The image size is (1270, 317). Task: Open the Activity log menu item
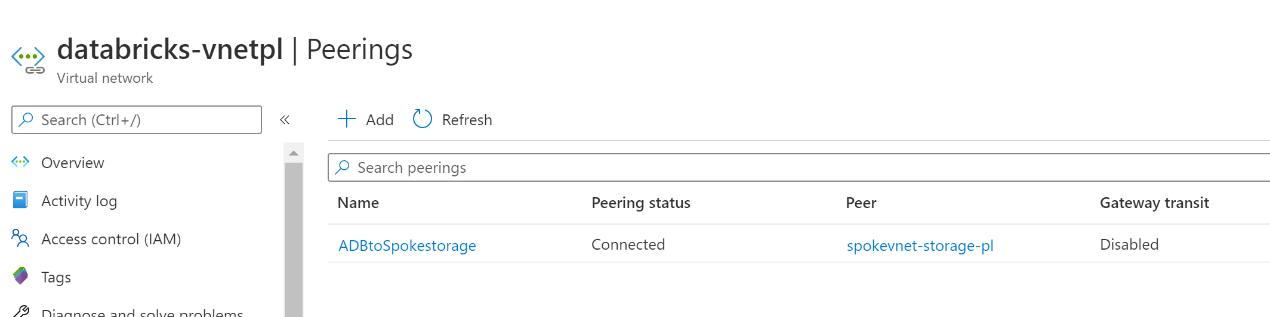pos(79,201)
